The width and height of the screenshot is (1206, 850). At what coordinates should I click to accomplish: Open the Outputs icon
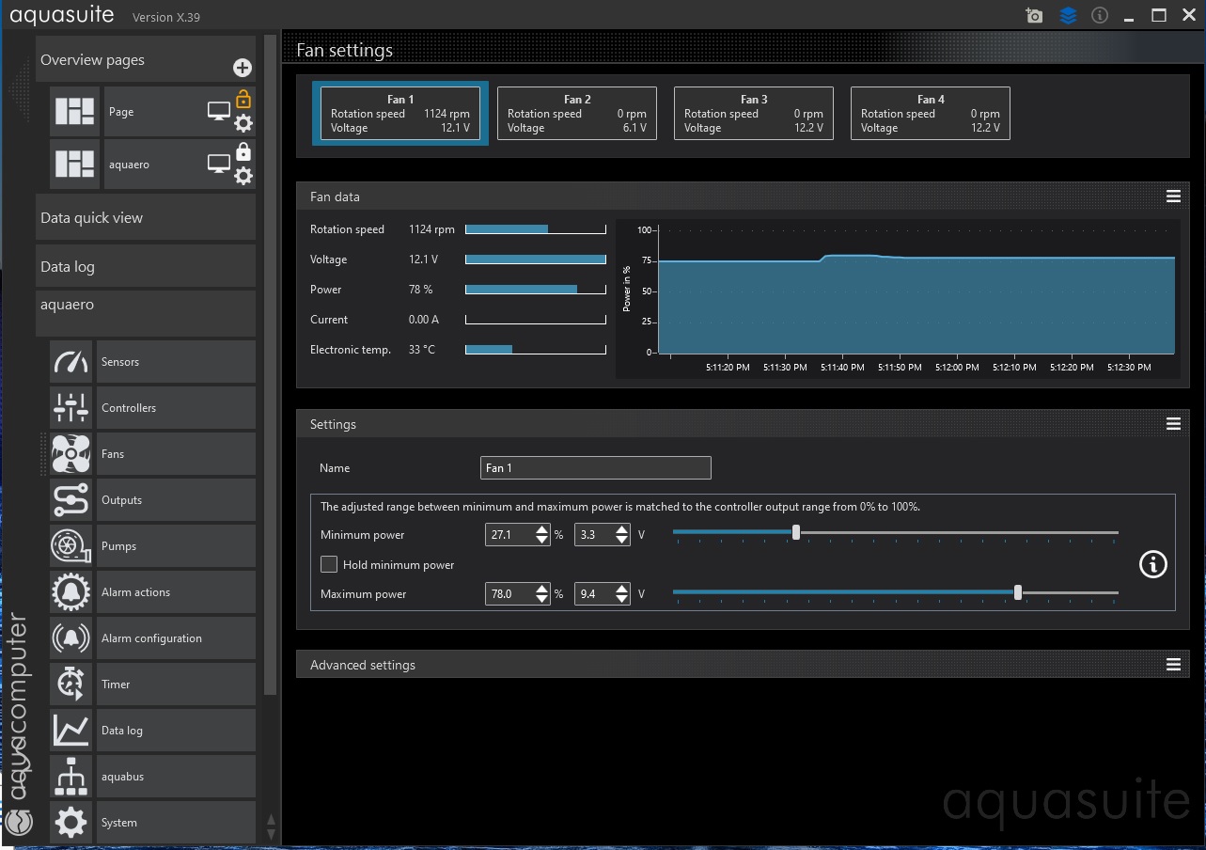pyautogui.click(x=71, y=500)
